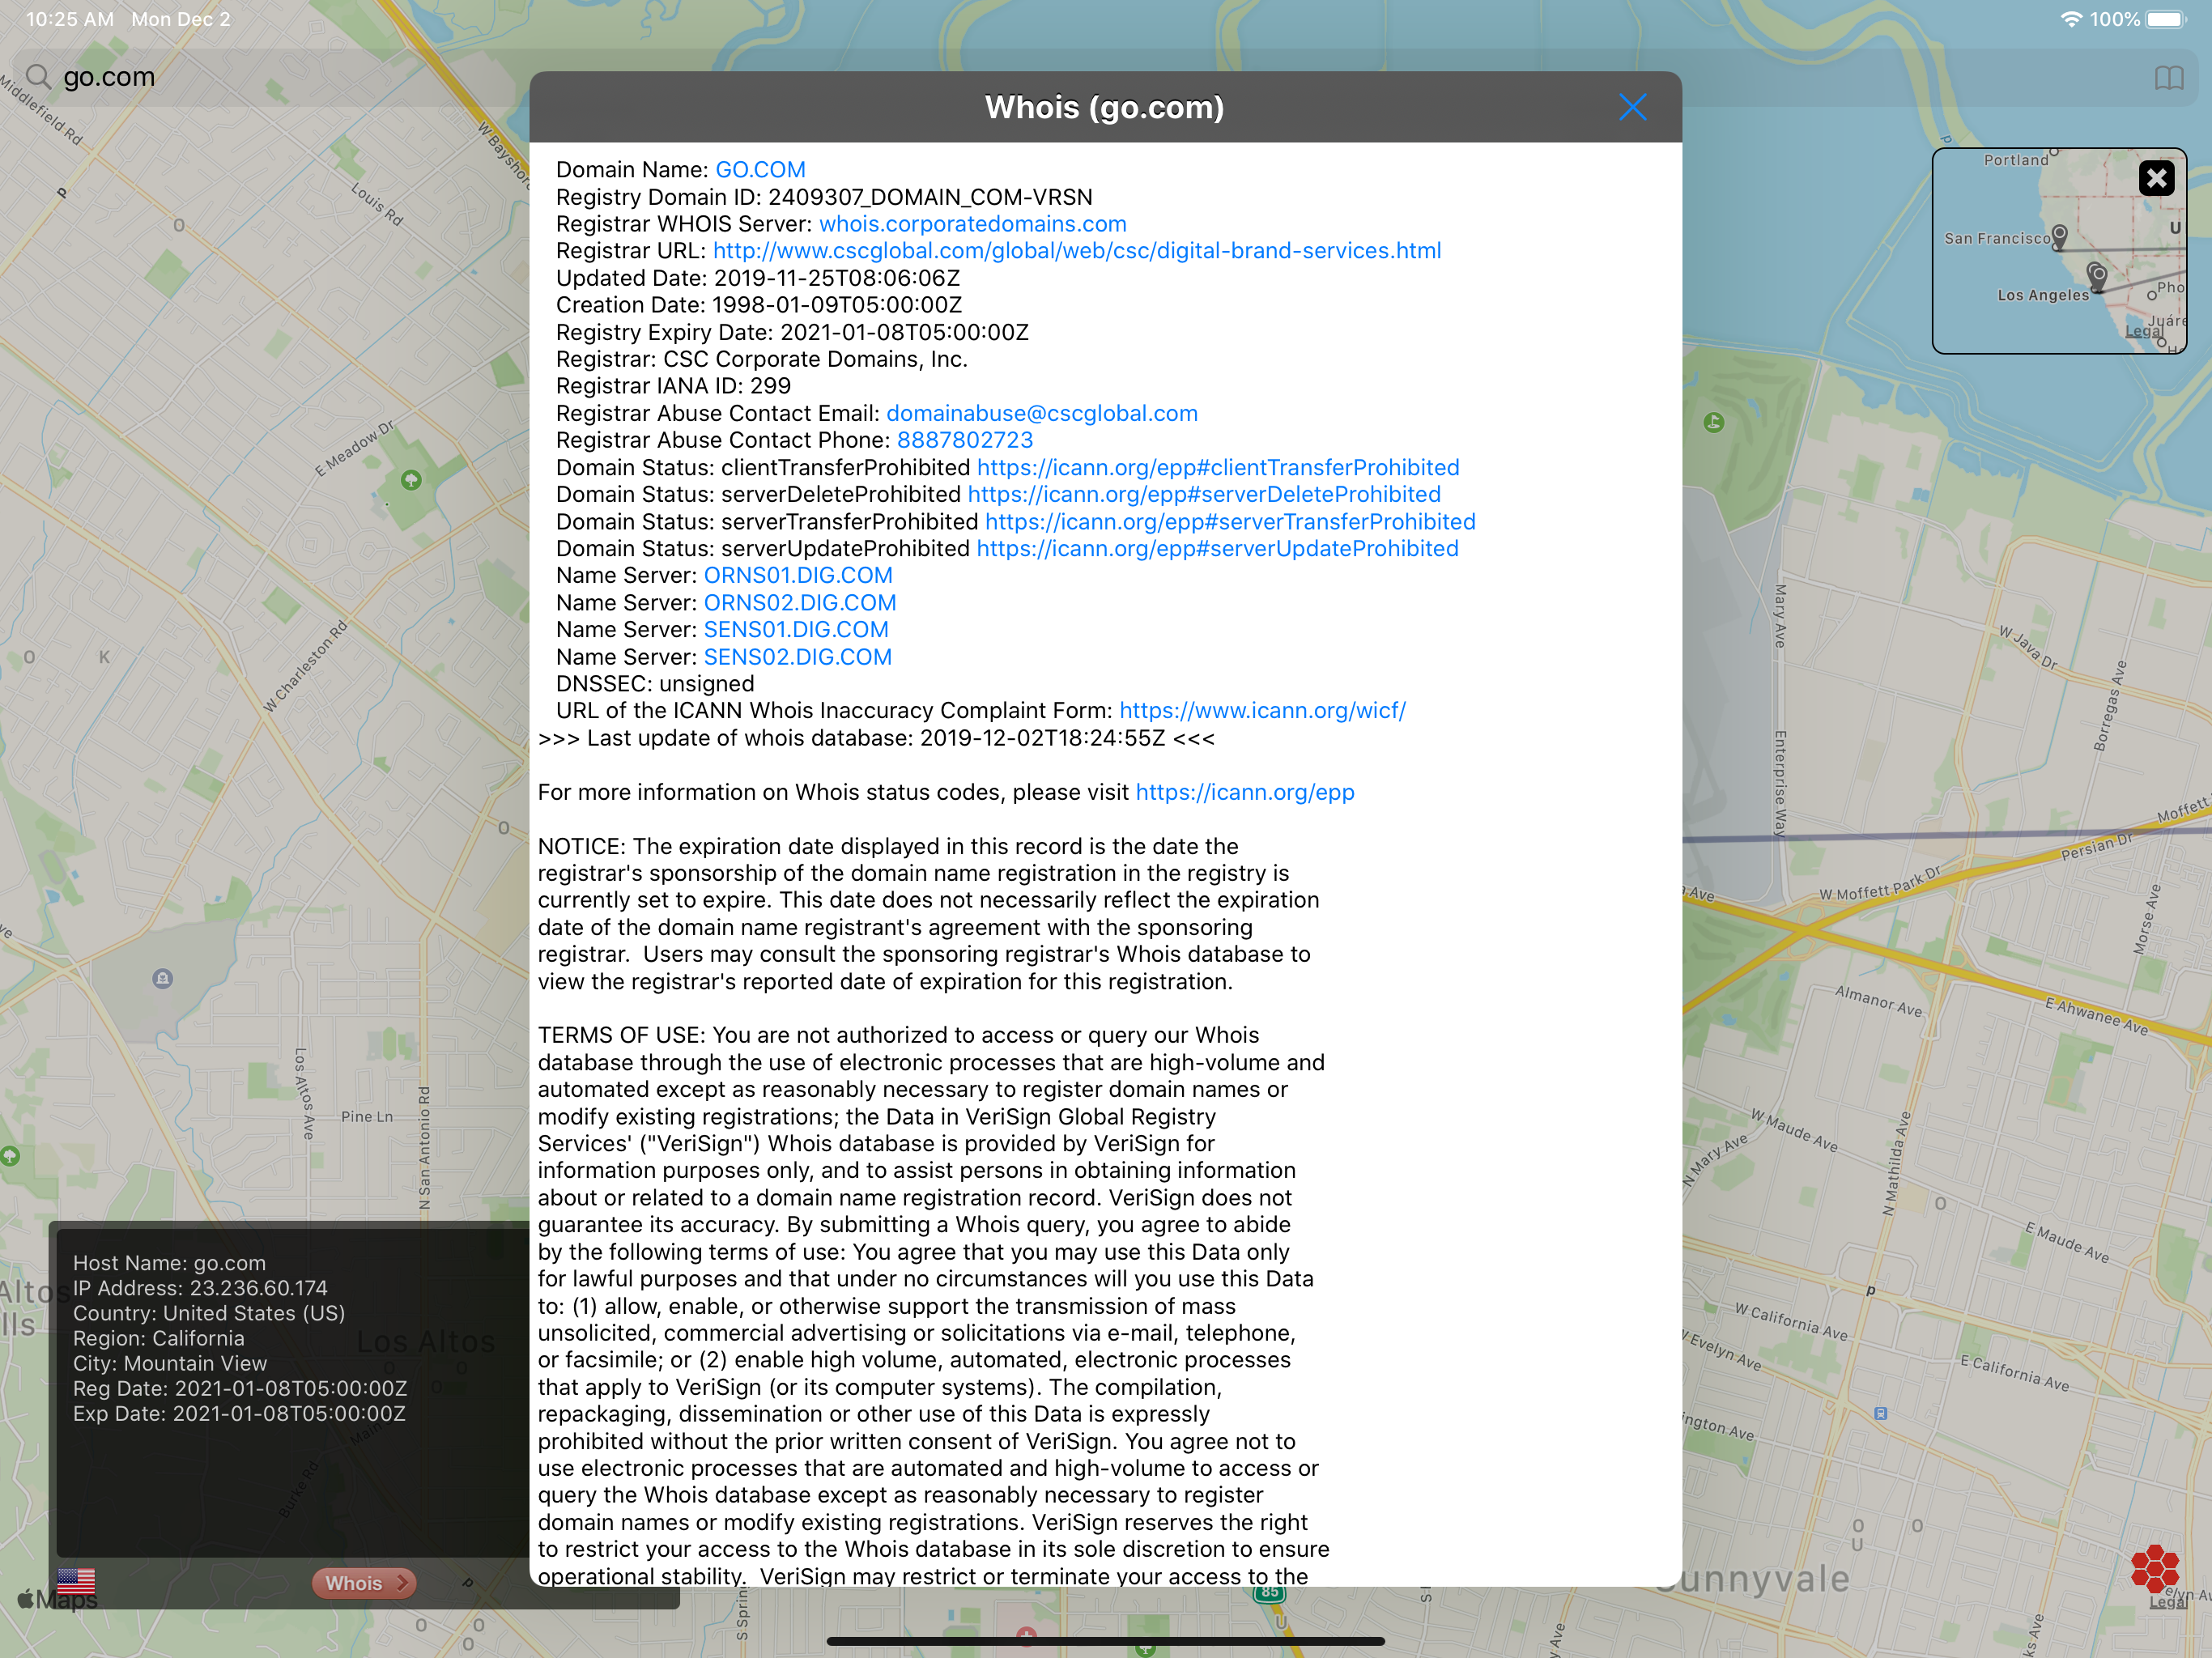Tap the Wi-Fi status icon
This screenshot has width=2212, height=1658.
pos(2072,19)
